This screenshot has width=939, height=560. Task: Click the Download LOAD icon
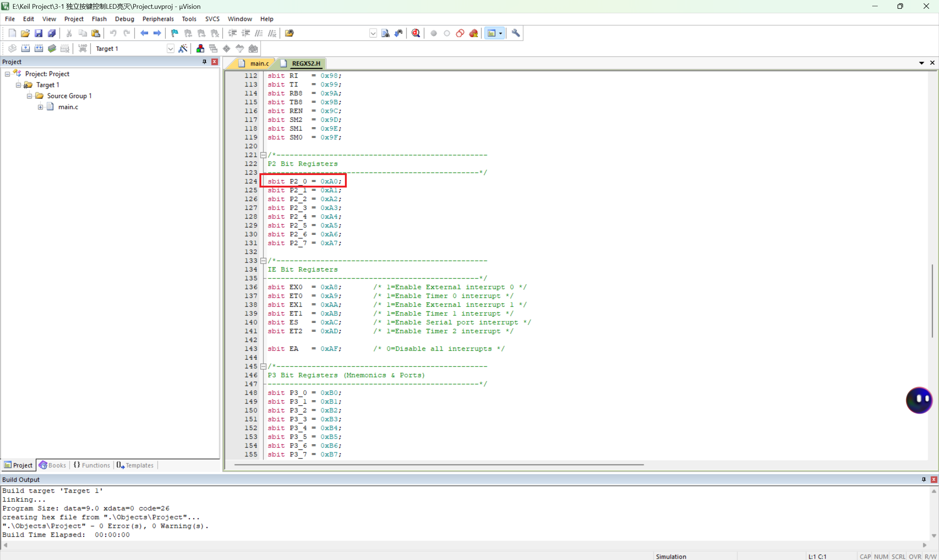point(83,49)
